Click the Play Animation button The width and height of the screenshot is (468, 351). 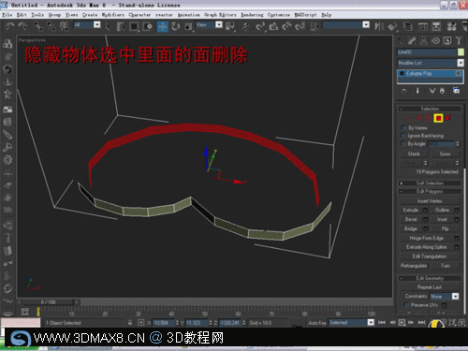[402, 322]
